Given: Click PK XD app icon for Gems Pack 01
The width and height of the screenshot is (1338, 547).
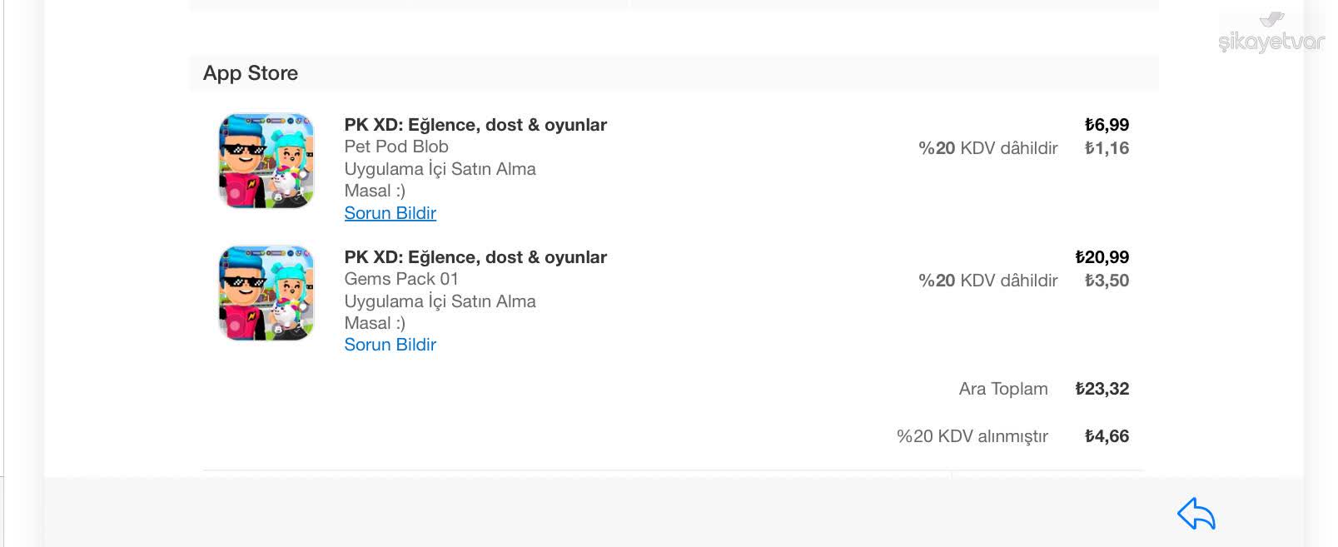Looking at the screenshot, I should click(266, 293).
